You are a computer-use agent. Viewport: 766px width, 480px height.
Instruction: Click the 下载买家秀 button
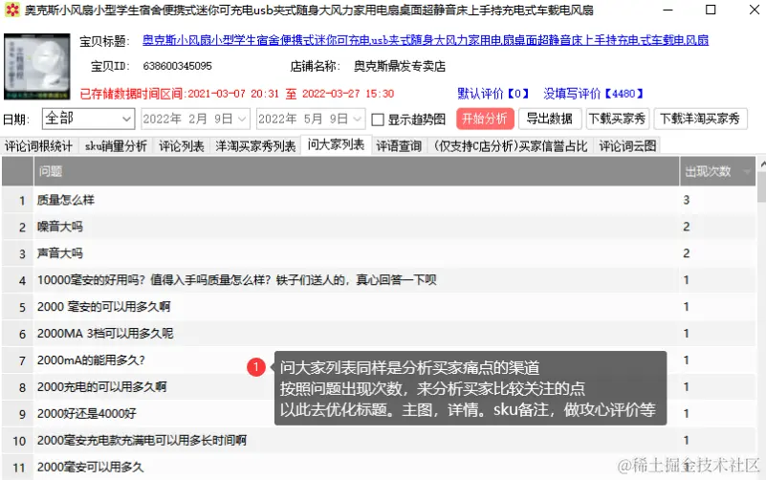pos(618,119)
